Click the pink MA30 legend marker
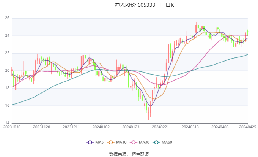Viewport: 258px width, 157px height. pos(134,142)
